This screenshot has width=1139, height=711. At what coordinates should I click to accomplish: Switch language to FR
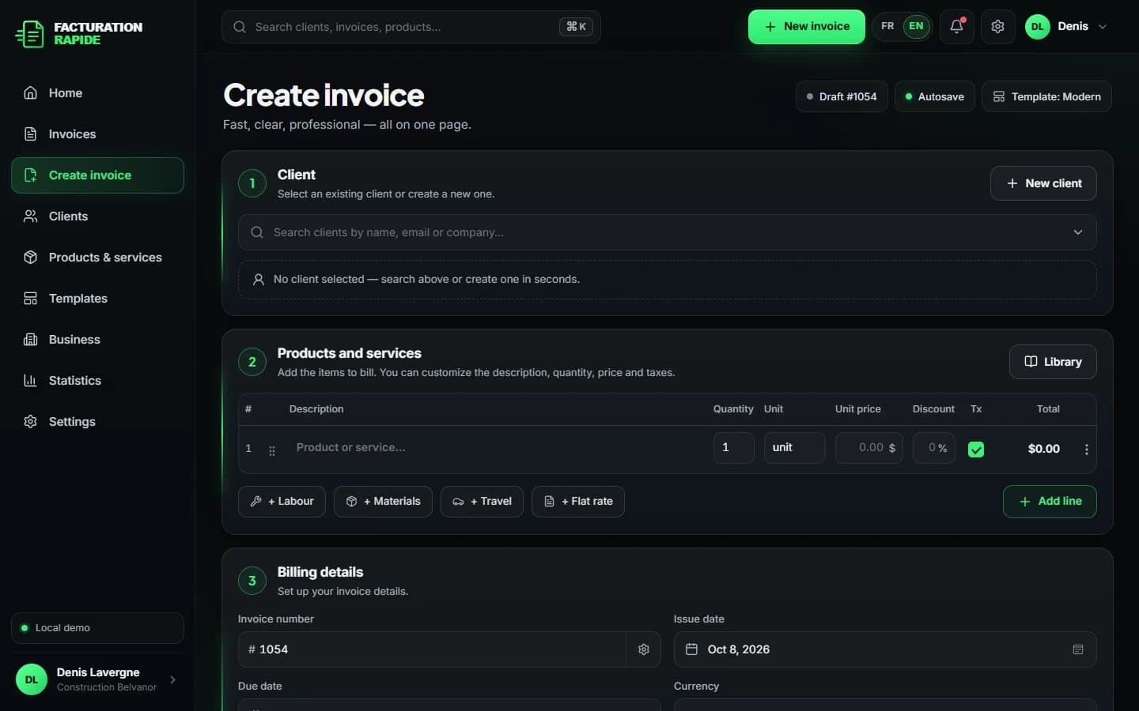click(887, 27)
